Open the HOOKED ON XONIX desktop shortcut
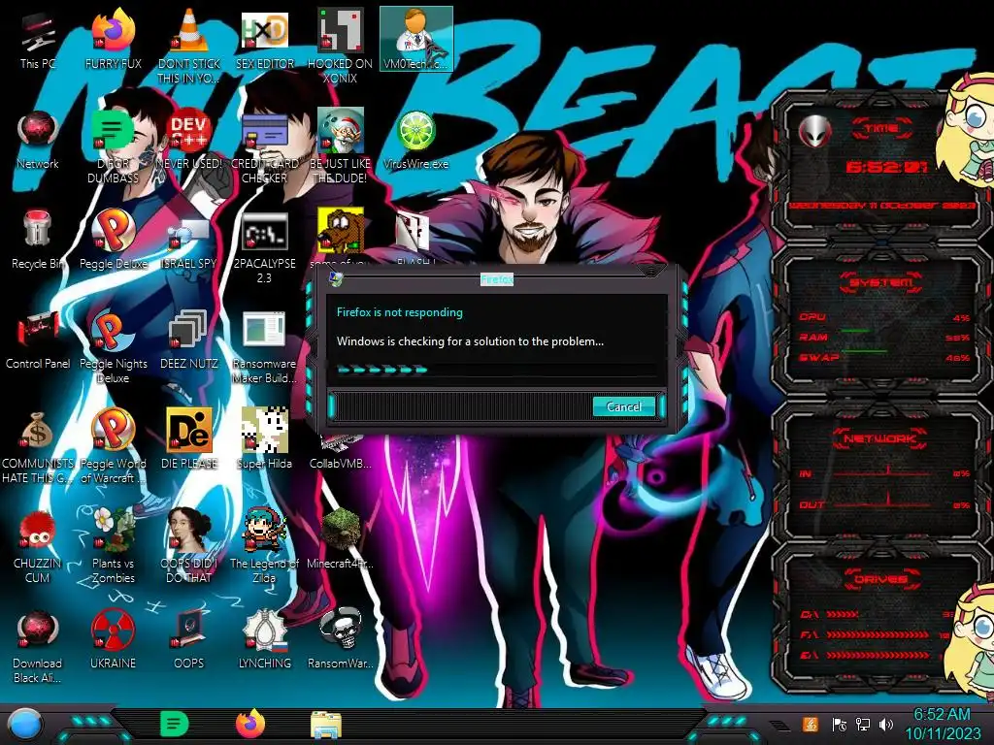 340,48
